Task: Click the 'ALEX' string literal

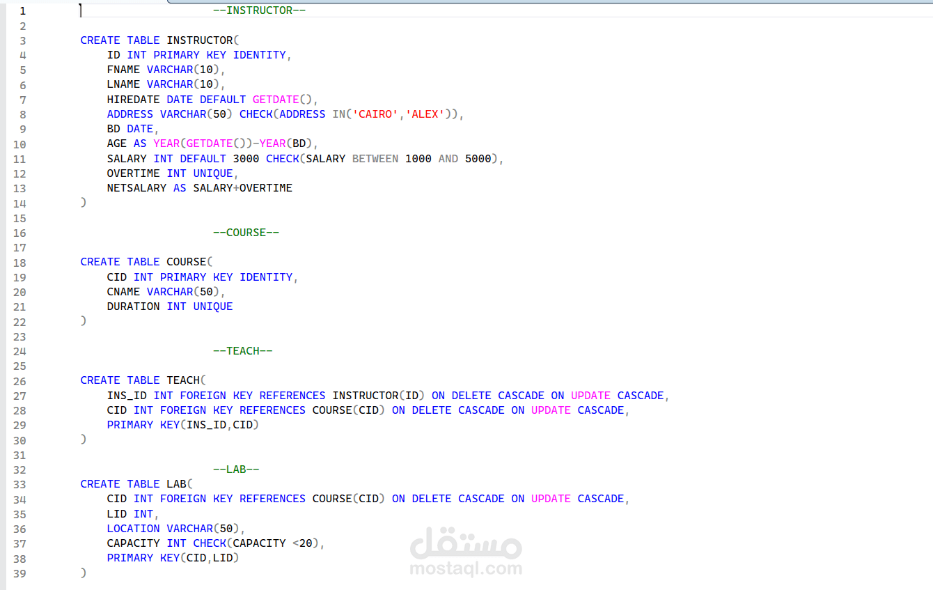Action: pos(426,114)
